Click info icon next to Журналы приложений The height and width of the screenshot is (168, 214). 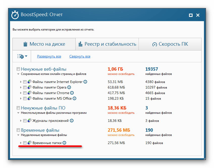tap(72, 121)
